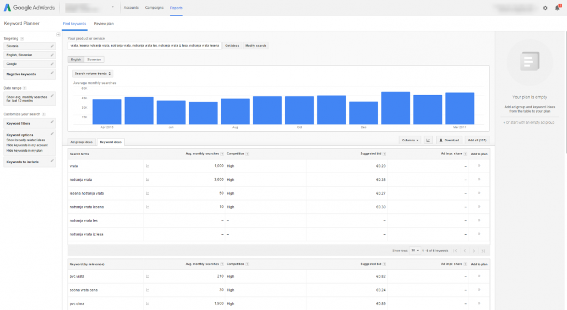The width and height of the screenshot is (567, 310).
Task: Add 'notranja vrata' to plan with its arrow icon
Action: pos(479,179)
